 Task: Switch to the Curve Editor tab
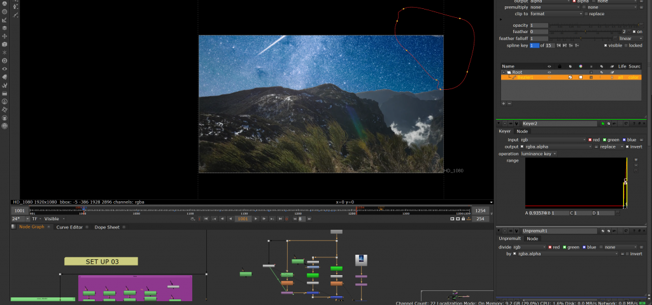point(69,227)
